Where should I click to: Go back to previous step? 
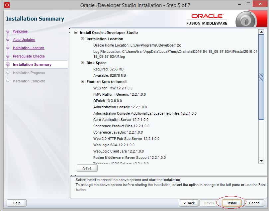click(189, 203)
